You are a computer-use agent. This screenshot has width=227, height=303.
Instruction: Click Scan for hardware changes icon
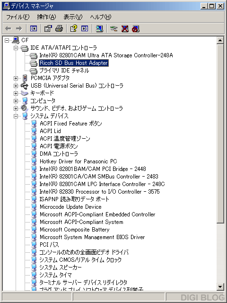[99, 29]
